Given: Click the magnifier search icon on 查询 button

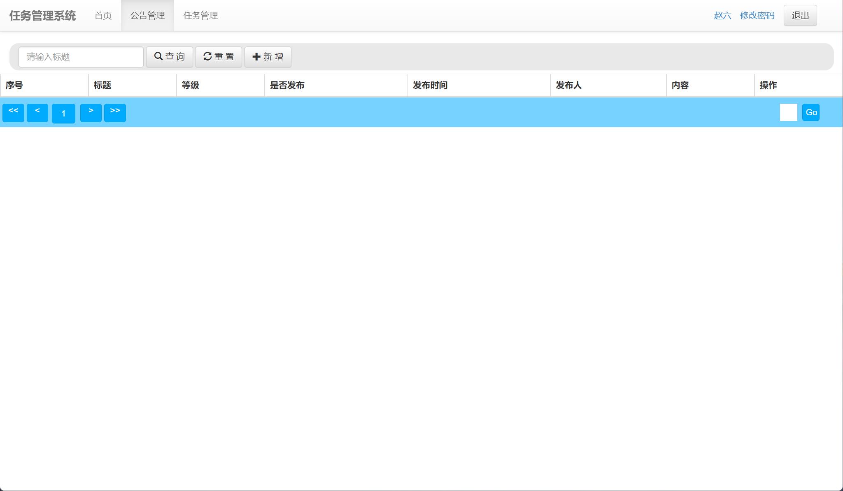Looking at the screenshot, I should coord(159,56).
